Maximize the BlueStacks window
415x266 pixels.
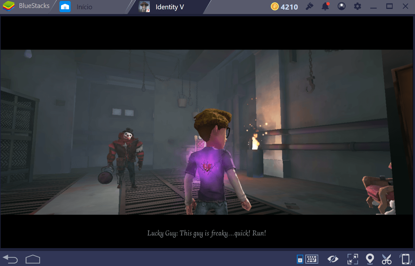[389, 6]
